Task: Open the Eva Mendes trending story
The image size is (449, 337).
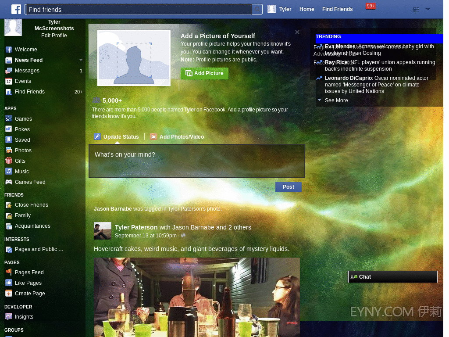Action: tap(379, 50)
